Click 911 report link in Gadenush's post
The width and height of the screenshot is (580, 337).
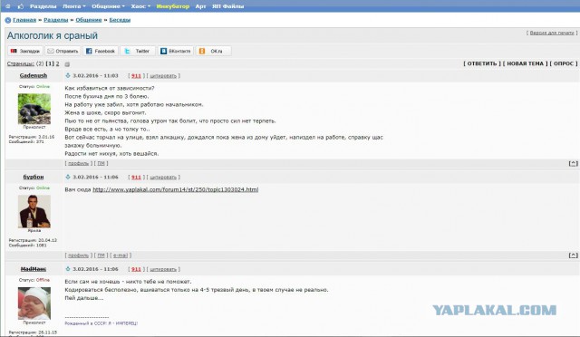(x=136, y=76)
